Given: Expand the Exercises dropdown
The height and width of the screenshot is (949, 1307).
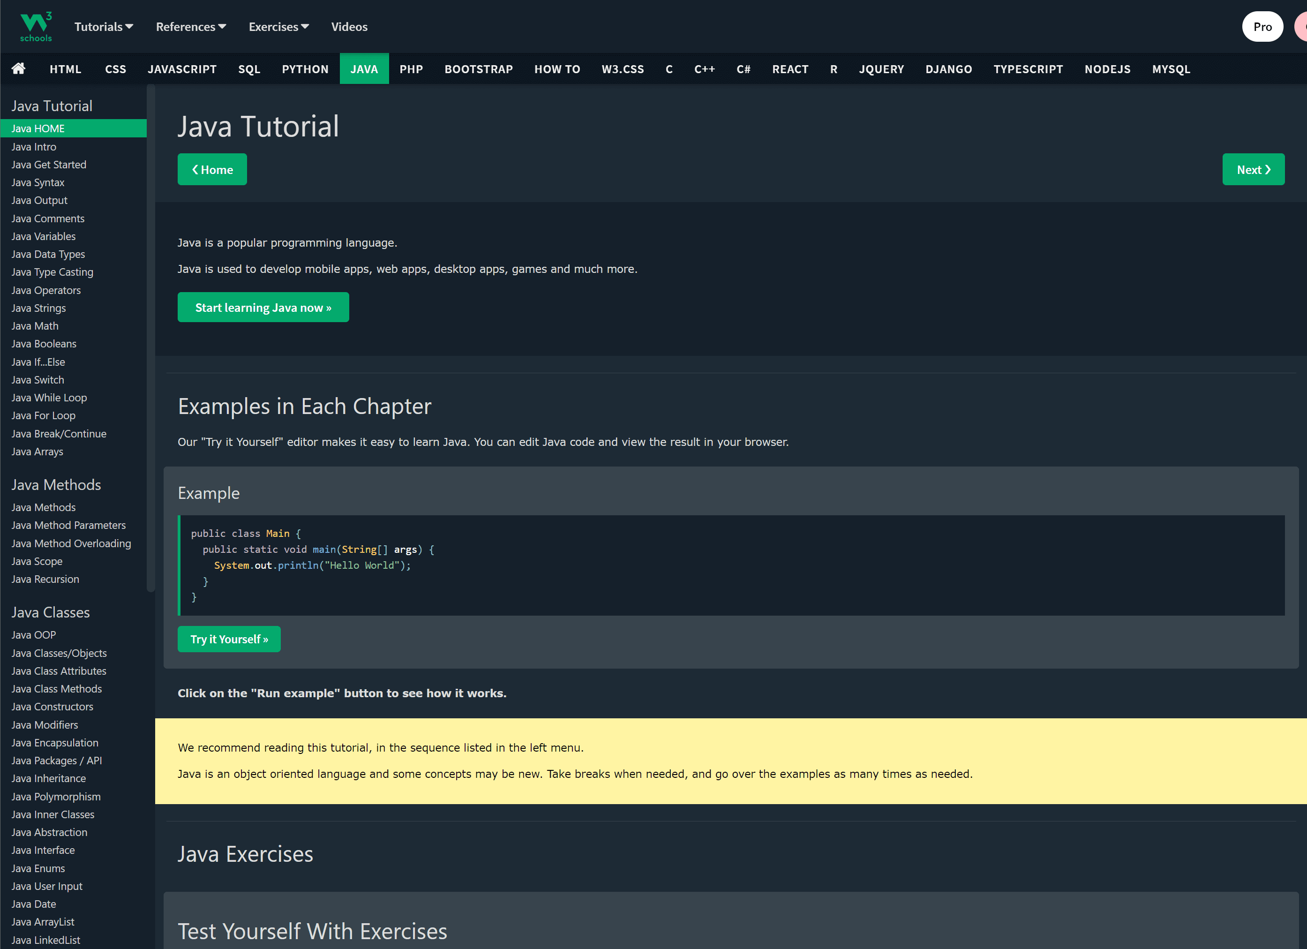Looking at the screenshot, I should tap(278, 27).
